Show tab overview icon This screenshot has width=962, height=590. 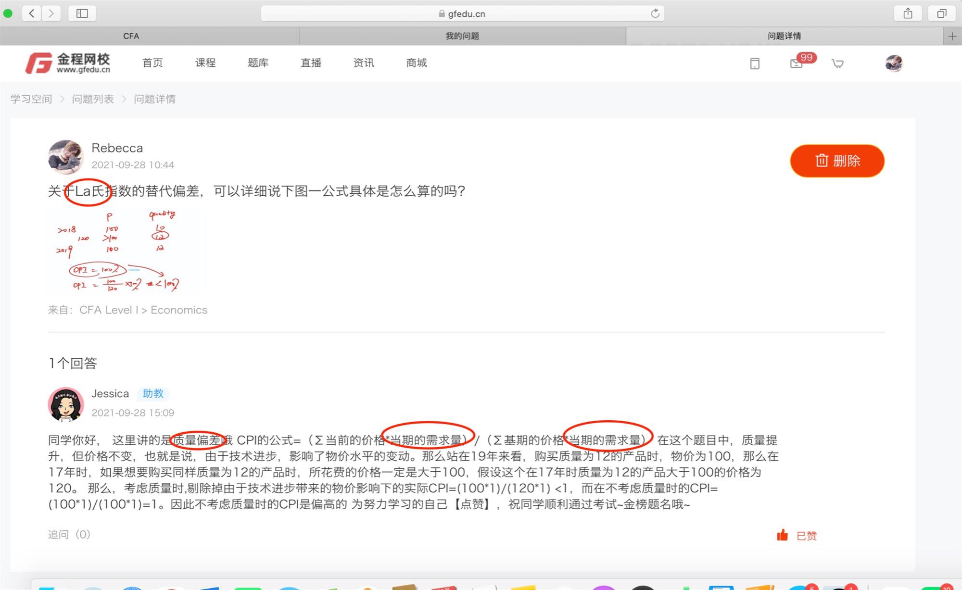click(x=941, y=13)
